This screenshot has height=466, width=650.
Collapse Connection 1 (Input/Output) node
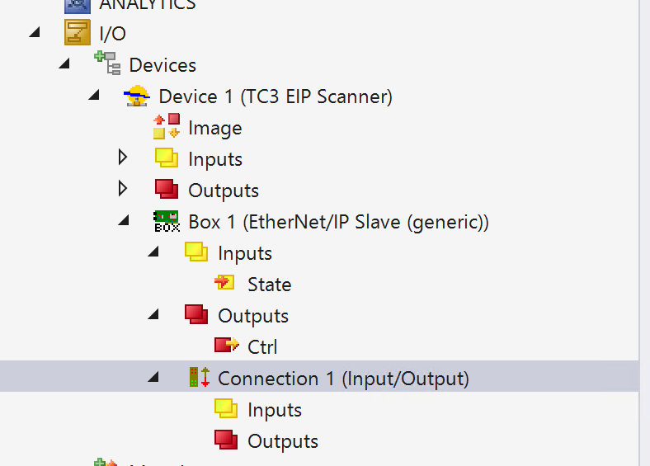tap(153, 378)
